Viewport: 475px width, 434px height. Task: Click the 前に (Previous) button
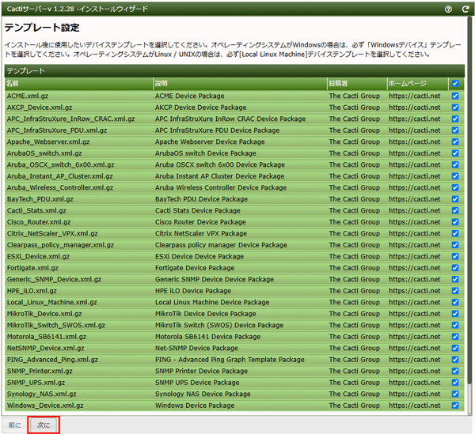pos(14,425)
